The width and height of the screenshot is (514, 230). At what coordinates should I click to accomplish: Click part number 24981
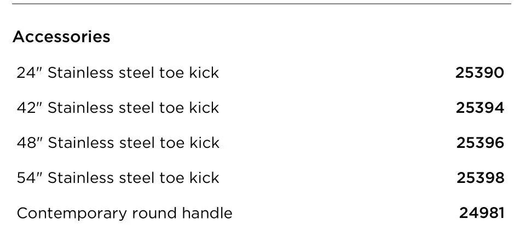pyautogui.click(x=481, y=213)
